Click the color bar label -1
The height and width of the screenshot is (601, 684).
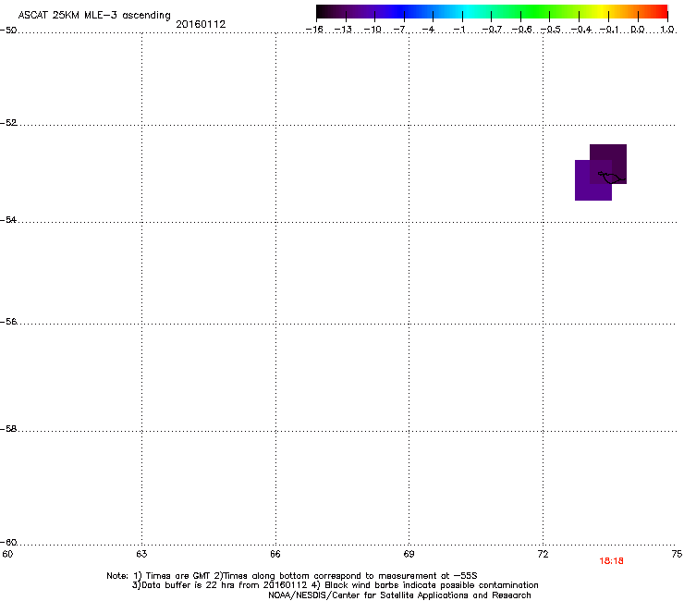point(459,30)
